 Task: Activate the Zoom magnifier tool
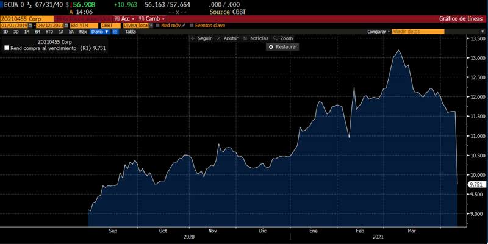click(275, 38)
